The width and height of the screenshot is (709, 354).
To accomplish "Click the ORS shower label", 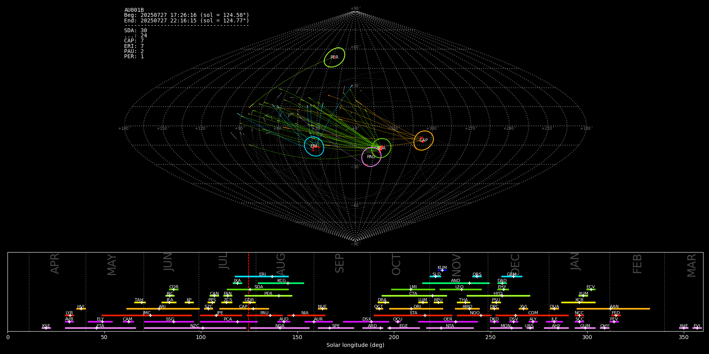I will (x=477, y=275).
